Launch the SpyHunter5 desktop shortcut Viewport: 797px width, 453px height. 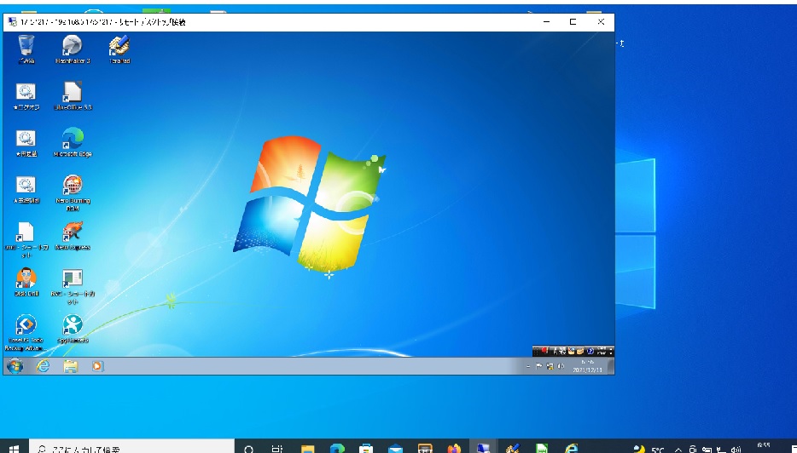(x=73, y=329)
